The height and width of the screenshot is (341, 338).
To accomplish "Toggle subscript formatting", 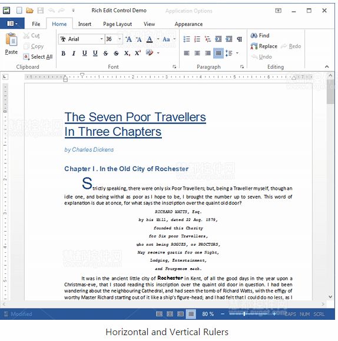I will (127, 54).
